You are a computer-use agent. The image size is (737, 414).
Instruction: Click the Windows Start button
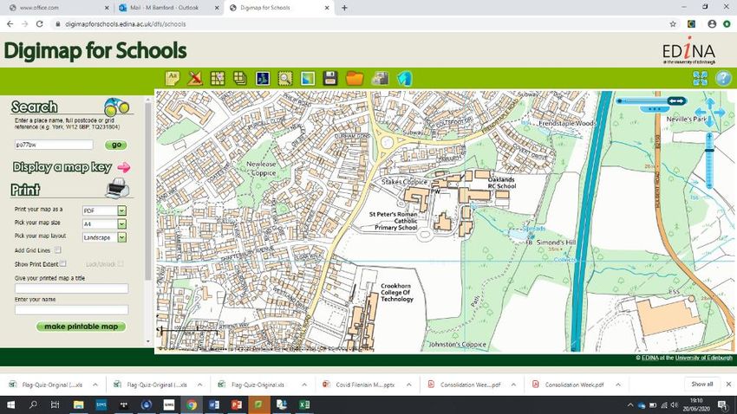pos(10,404)
